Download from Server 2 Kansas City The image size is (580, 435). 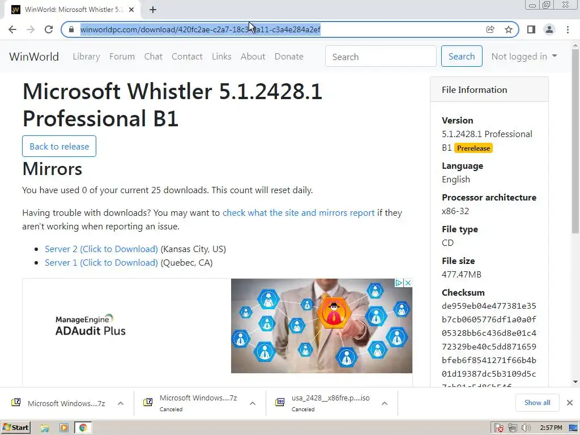tap(101, 249)
